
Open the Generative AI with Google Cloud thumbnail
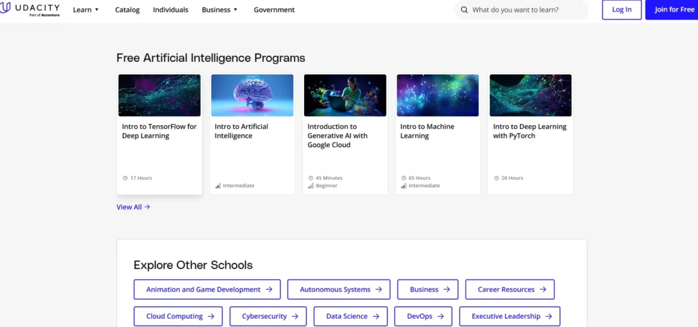click(345, 95)
